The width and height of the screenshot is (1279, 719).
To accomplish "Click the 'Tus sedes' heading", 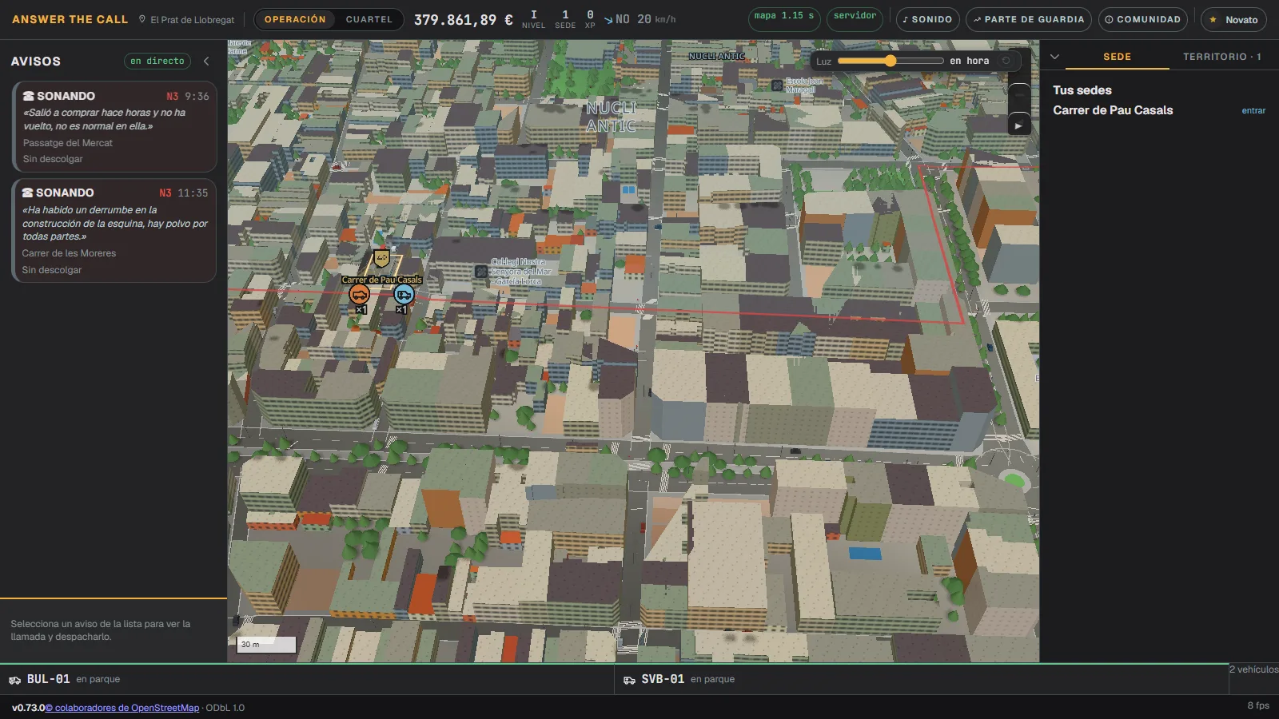I will (x=1082, y=90).
